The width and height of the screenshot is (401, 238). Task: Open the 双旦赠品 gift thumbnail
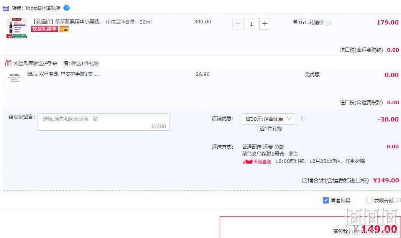15,78
